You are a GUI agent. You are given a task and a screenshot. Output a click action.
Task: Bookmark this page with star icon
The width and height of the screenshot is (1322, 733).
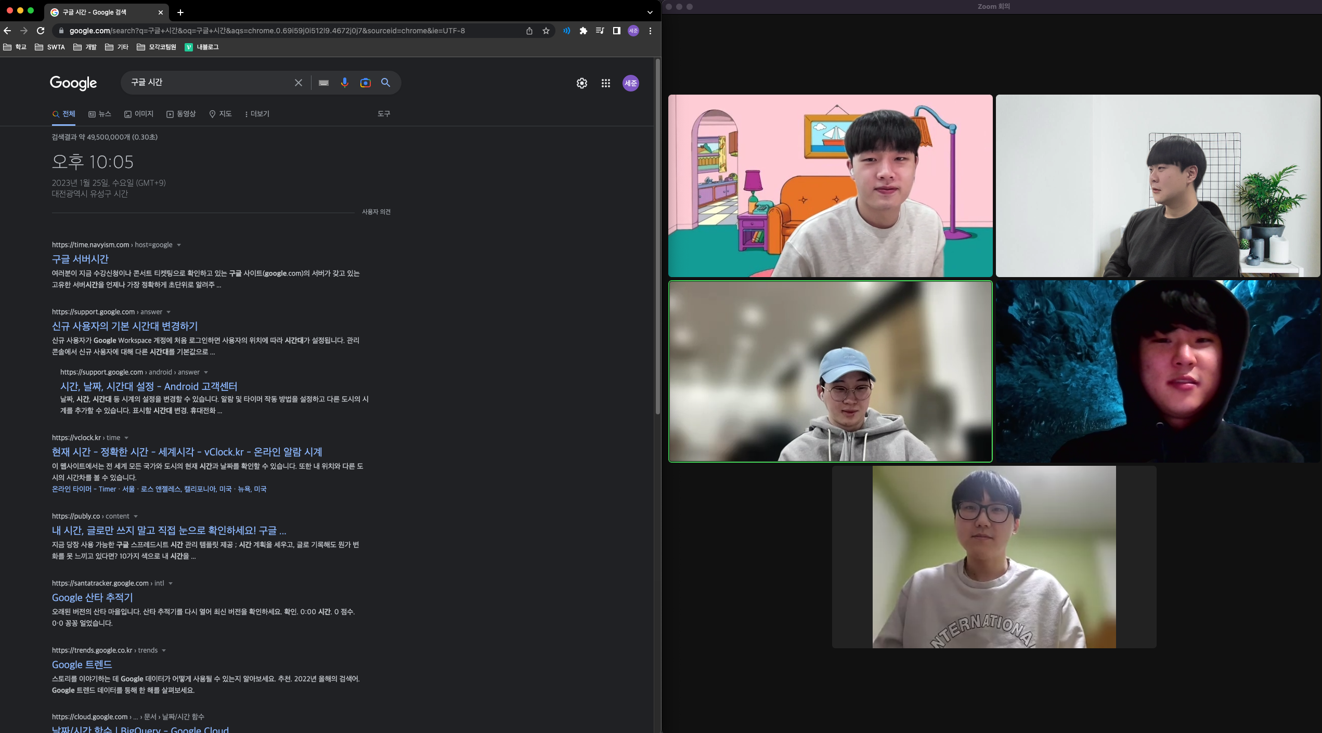click(x=546, y=31)
